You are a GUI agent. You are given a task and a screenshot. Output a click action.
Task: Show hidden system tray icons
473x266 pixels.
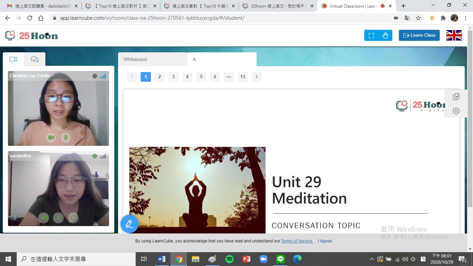(372, 259)
